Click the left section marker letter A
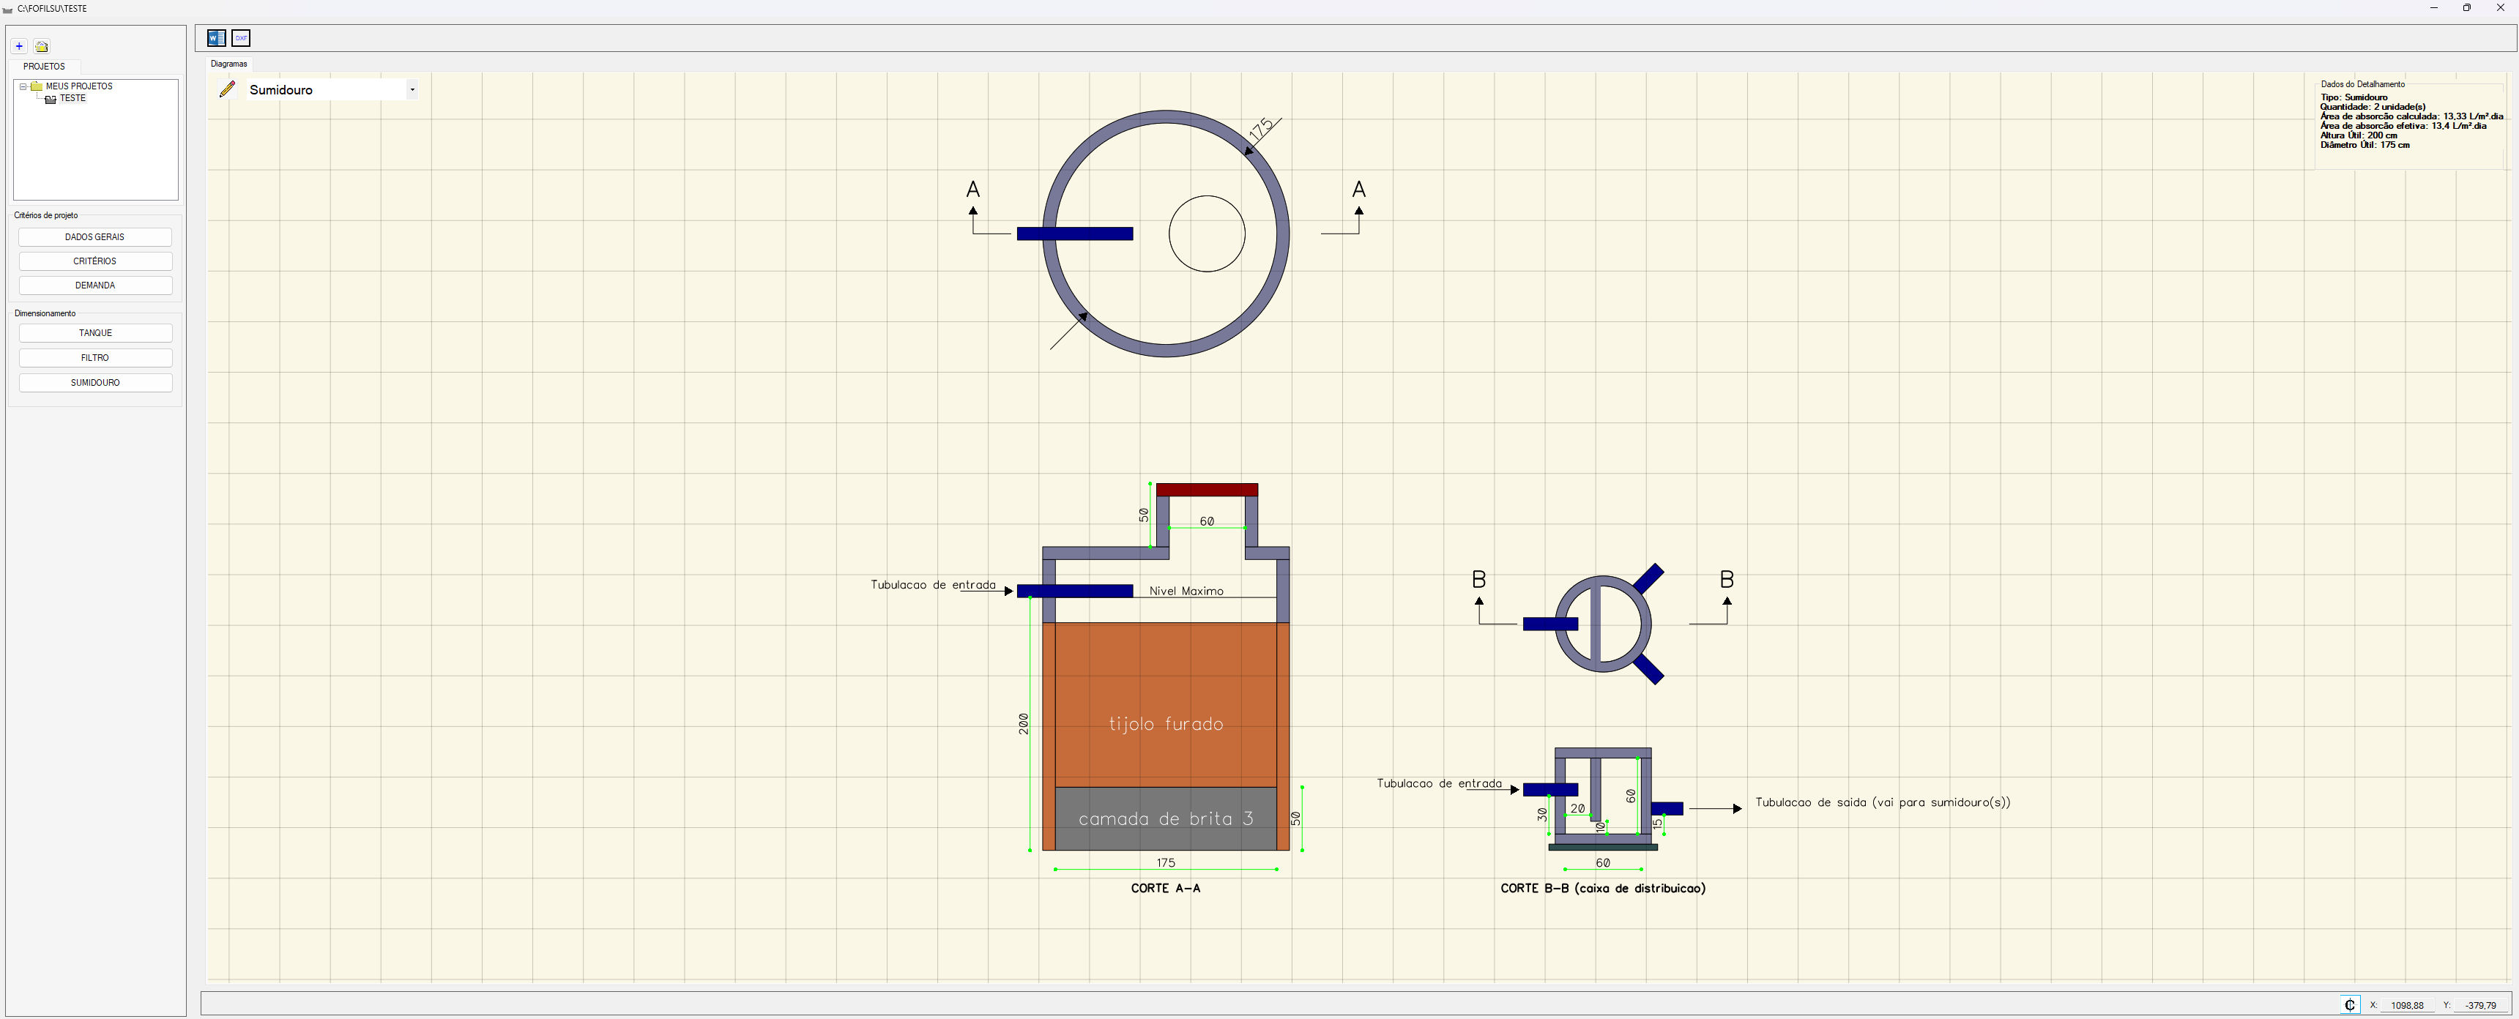Viewport: 2519px width, 1019px height. (973, 189)
